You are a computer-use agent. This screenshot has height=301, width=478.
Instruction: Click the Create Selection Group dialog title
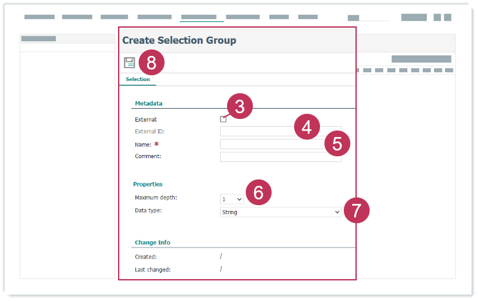click(179, 41)
